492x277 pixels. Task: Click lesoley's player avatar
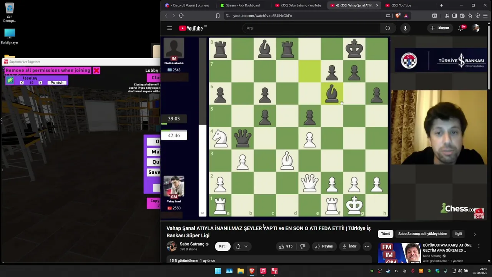click(10, 80)
